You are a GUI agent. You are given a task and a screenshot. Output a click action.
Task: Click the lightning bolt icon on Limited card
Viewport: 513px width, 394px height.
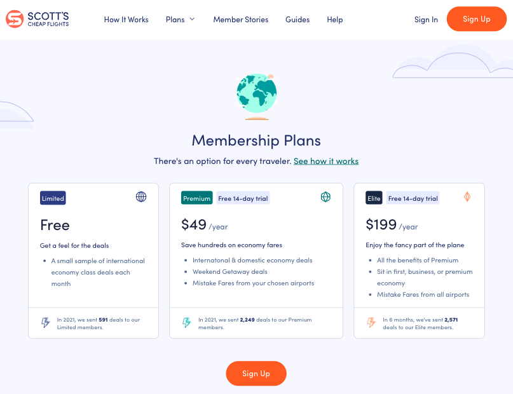[x=46, y=322]
